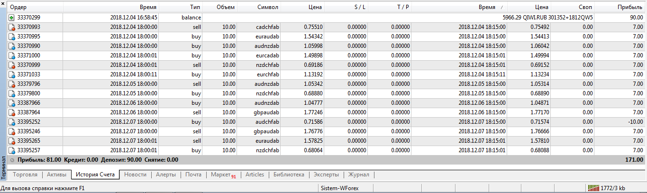Image resolution: width=647 pixels, height=193 pixels.
Task: Click the summary row circle icon near Прибыль
Action: pos(12,160)
